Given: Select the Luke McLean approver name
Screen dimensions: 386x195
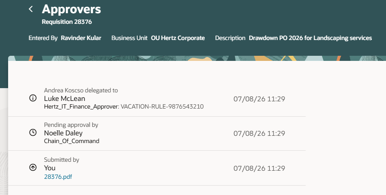Looking at the screenshot, I should pyautogui.click(x=65, y=99).
